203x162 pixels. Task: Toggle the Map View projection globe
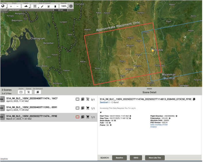click(3, 6)
